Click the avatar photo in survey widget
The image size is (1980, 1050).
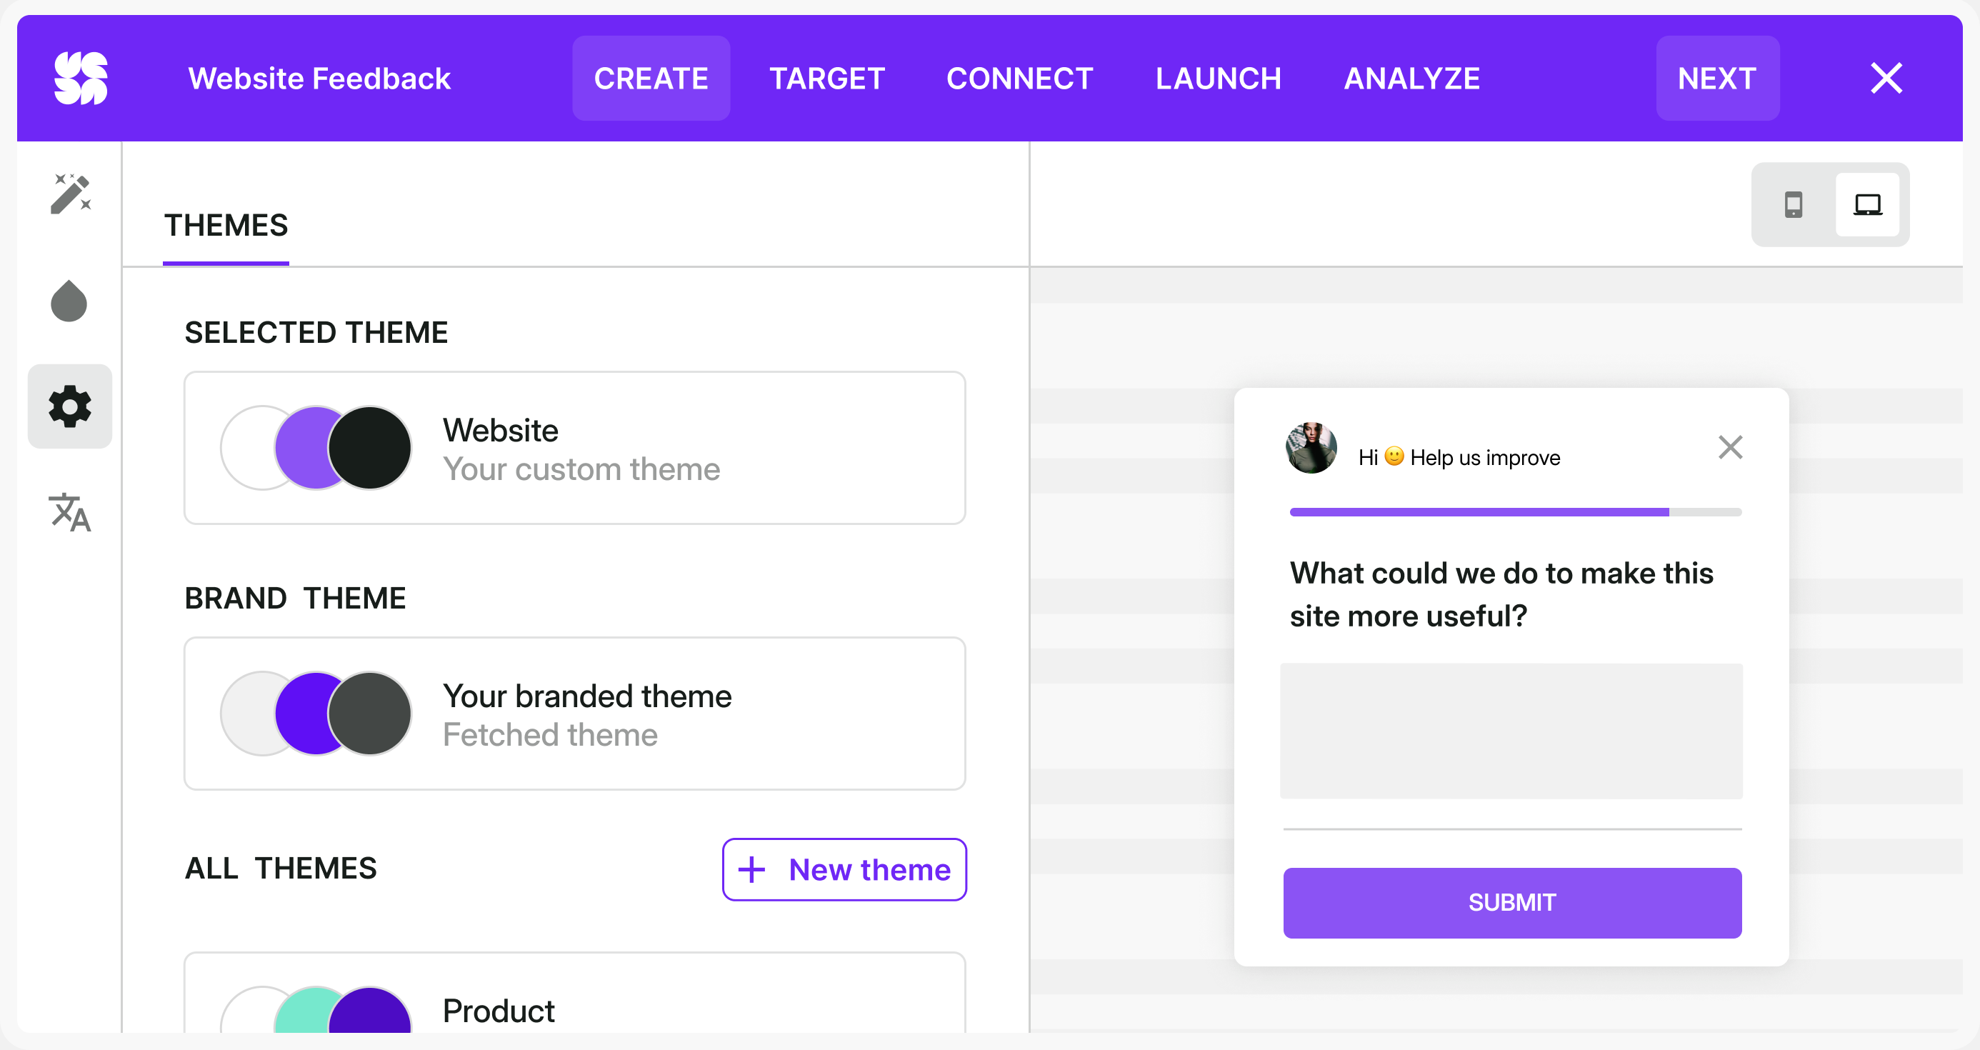point(1311,448)
